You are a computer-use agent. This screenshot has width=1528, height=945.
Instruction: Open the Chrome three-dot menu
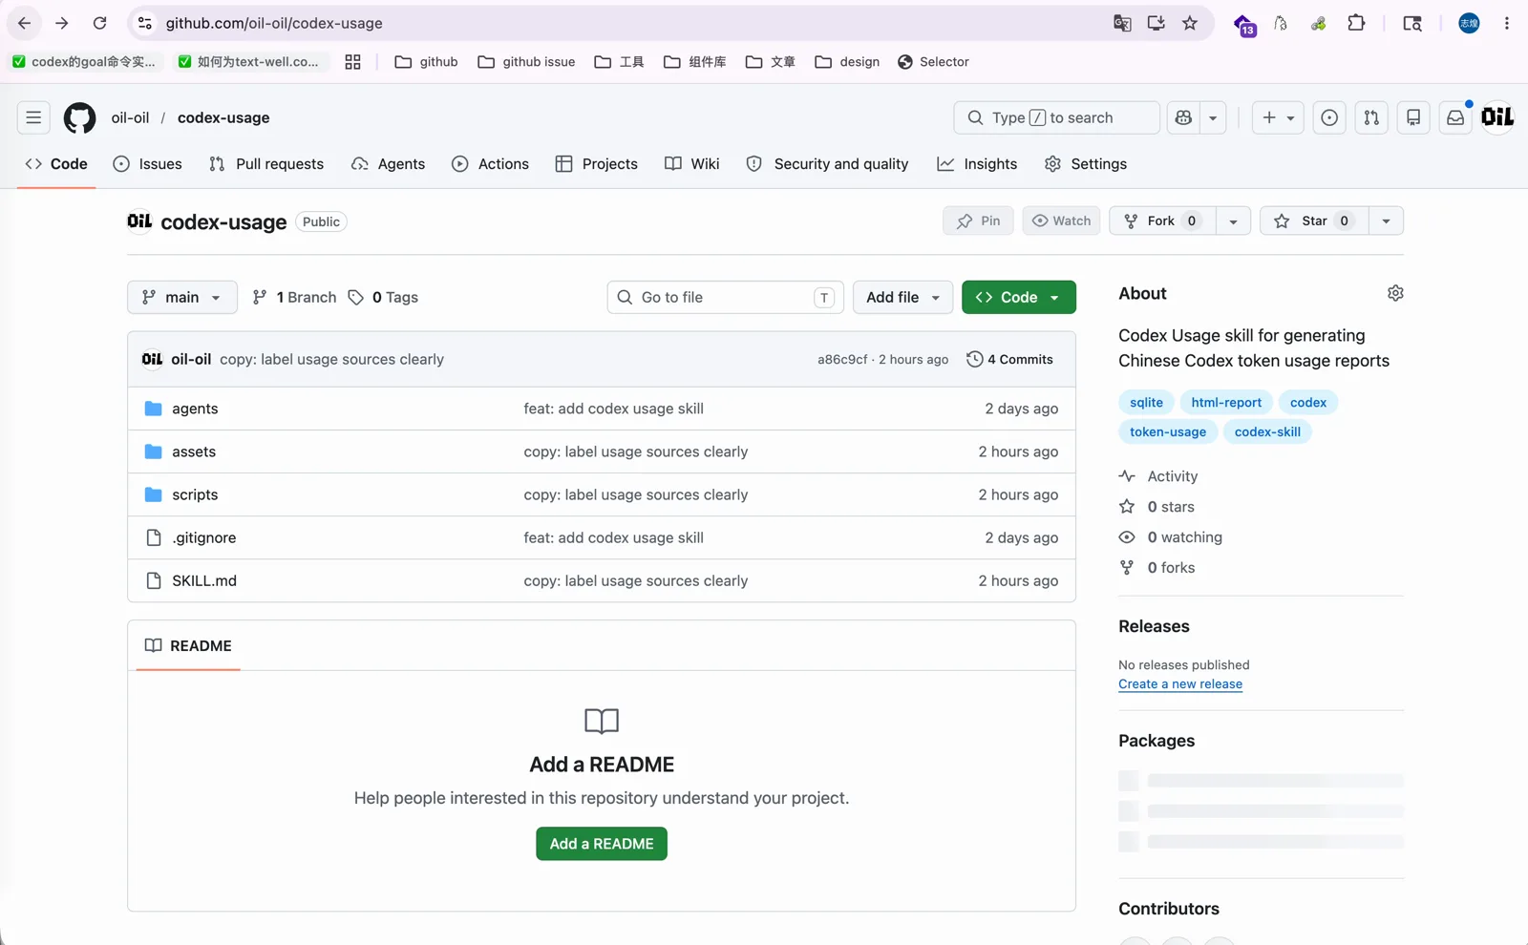[x=1507, y=23]
